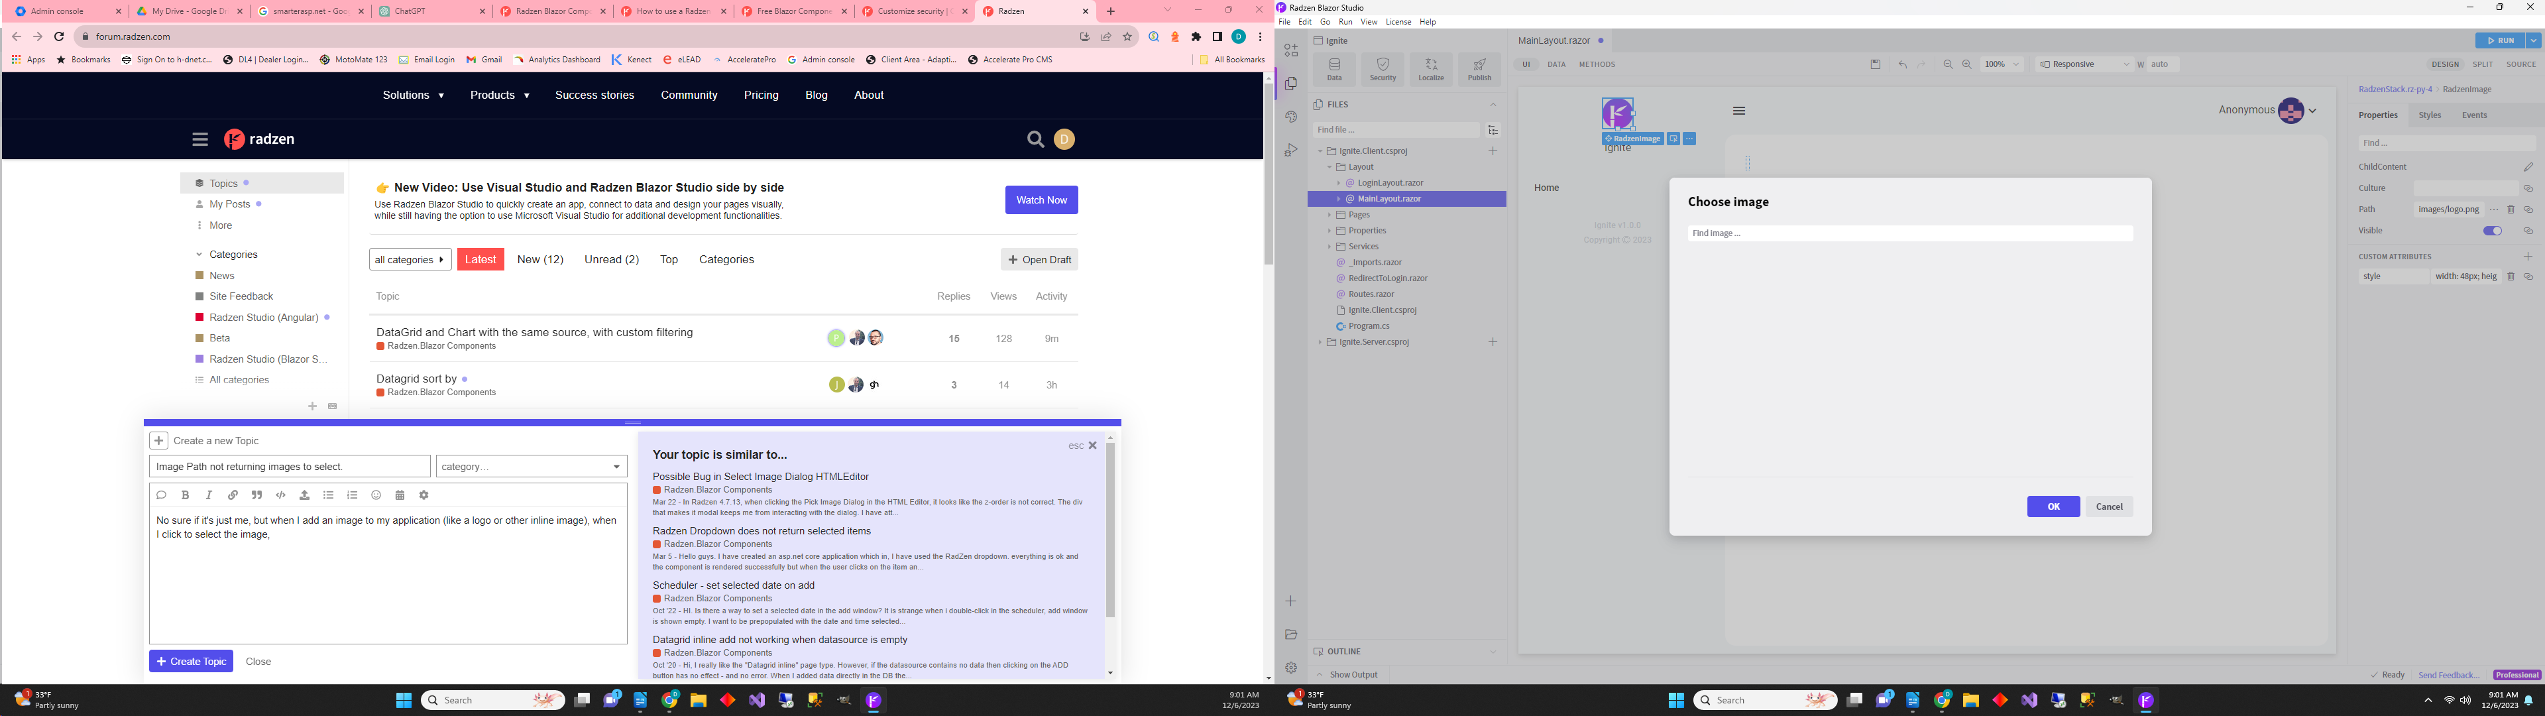Screen dimensions: 2545x716
Task: Click the toolbox icon in Studio's left sidebar
Action: (1290, 50)
